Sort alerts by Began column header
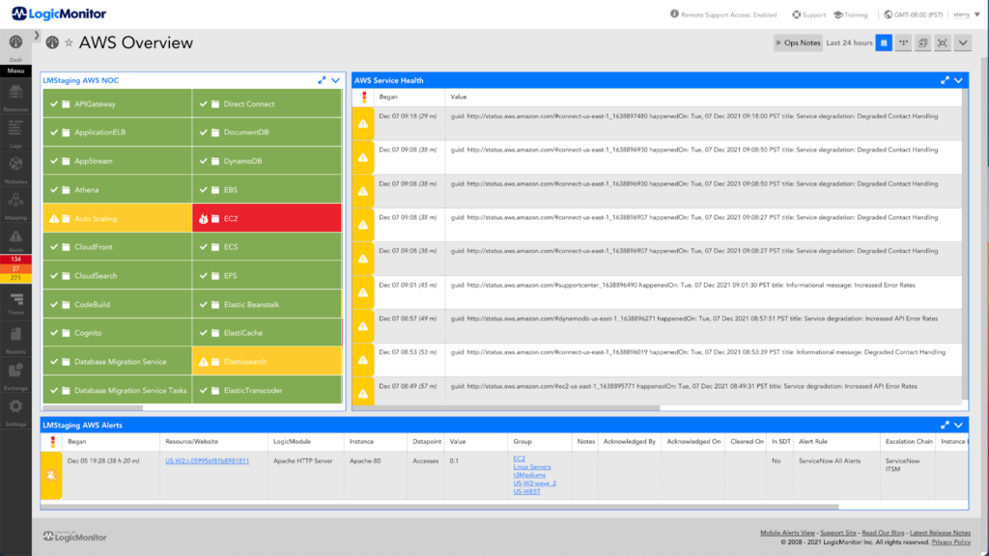This screenshot has width=989, height=556. point(77,442)
